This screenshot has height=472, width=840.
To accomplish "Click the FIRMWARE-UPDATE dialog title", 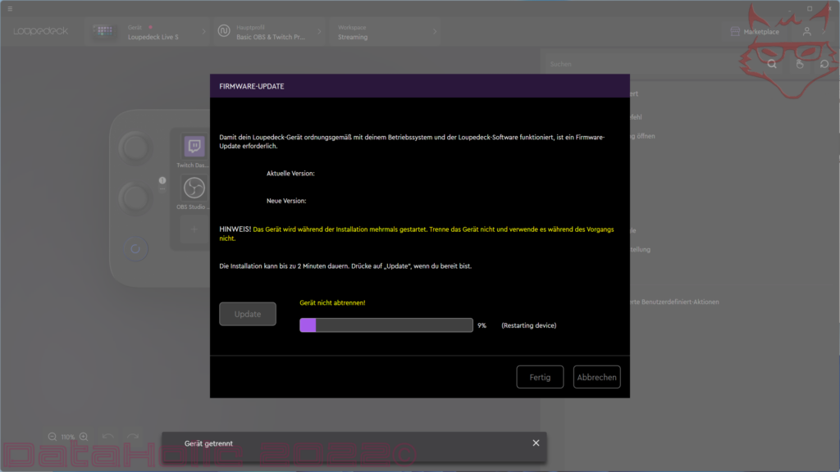I will click(252, 86).
